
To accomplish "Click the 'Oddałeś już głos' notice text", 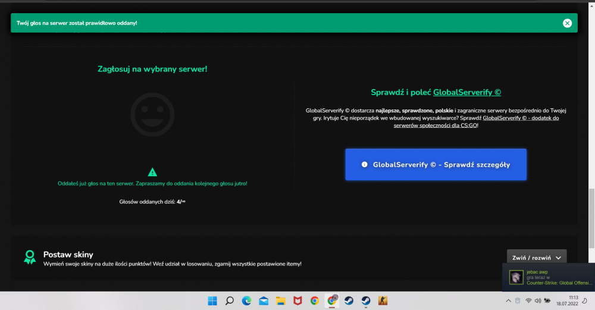I will pos(152,184).
